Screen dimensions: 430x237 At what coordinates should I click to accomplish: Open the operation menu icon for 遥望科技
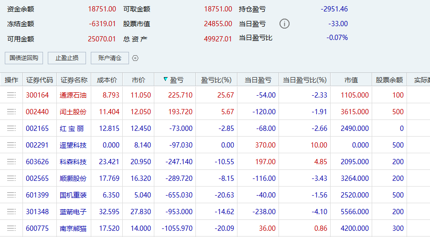pyautogui.click(x=11, y=145)
